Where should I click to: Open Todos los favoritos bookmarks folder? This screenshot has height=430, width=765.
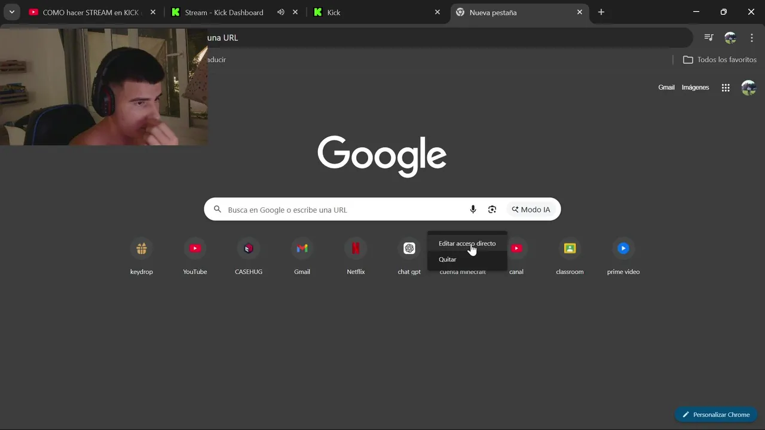click(x=720, y=60)
